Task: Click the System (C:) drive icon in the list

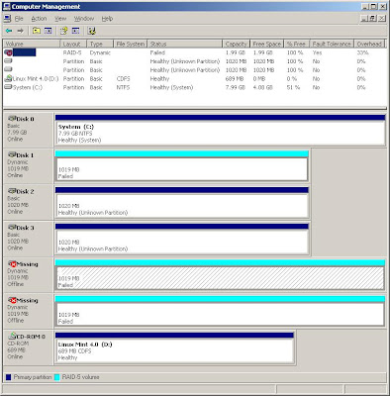Action: tap(8, 87)
